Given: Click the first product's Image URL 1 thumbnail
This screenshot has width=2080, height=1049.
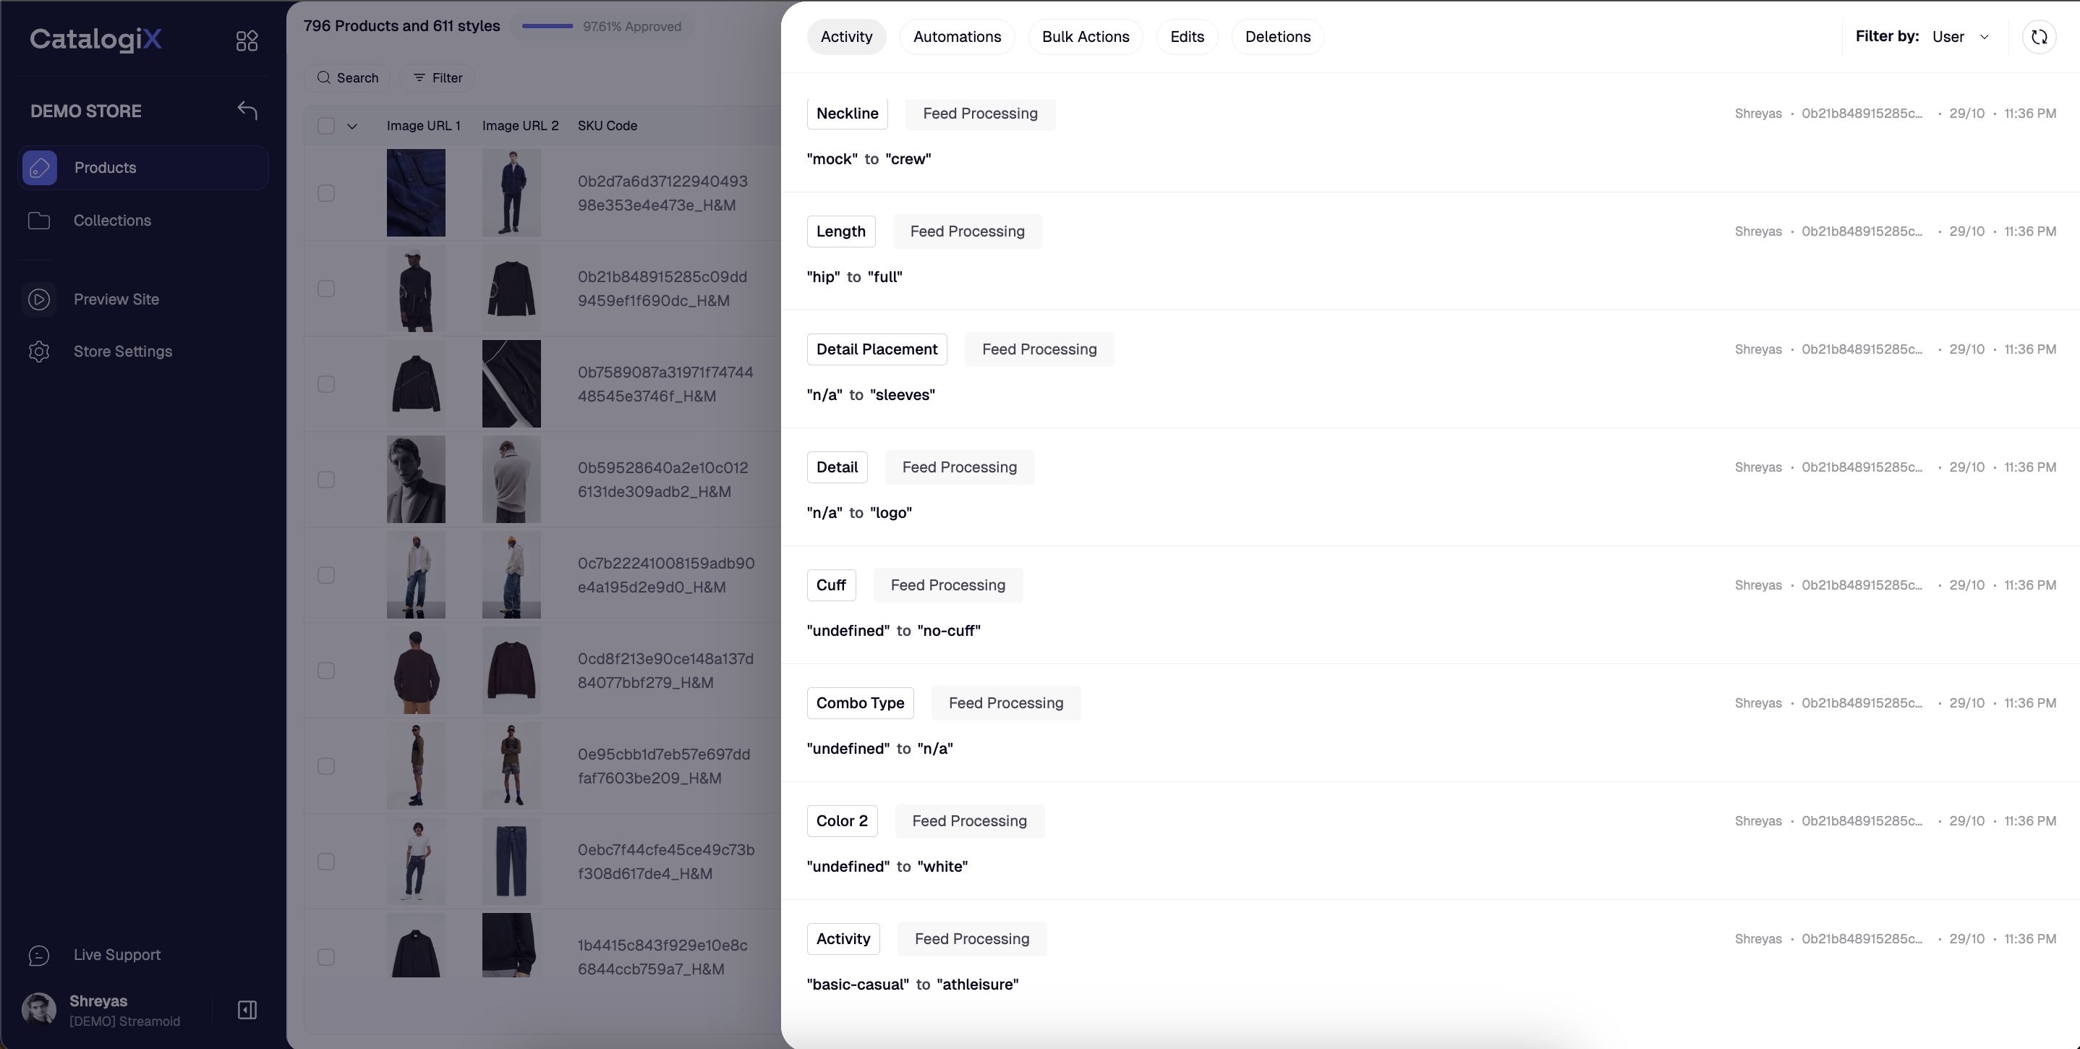Looking at the screenshot, I should tap(416, 193).
